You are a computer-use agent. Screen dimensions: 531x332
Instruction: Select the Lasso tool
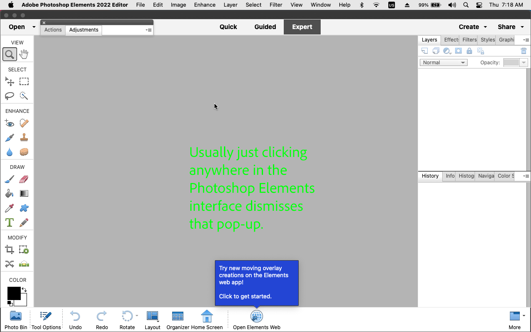(x=10, y=96)
